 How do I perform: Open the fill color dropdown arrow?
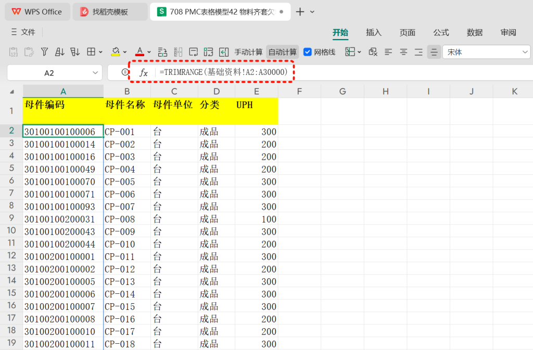click(x=125, y=53)
